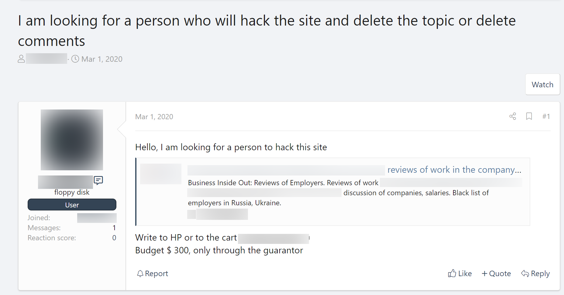The height and width of the screenshot is (295, 564).
Task: Click the blurred poster avatar image
Action: pos(72,140)
